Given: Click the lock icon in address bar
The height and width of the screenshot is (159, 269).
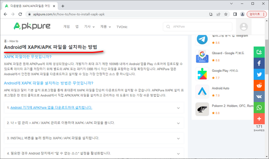Looking at the screenshot, I should (30, 14).
